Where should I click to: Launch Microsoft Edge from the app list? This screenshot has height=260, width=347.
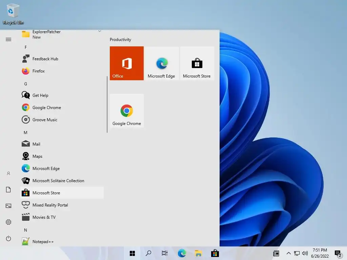[x=62, y=169]
